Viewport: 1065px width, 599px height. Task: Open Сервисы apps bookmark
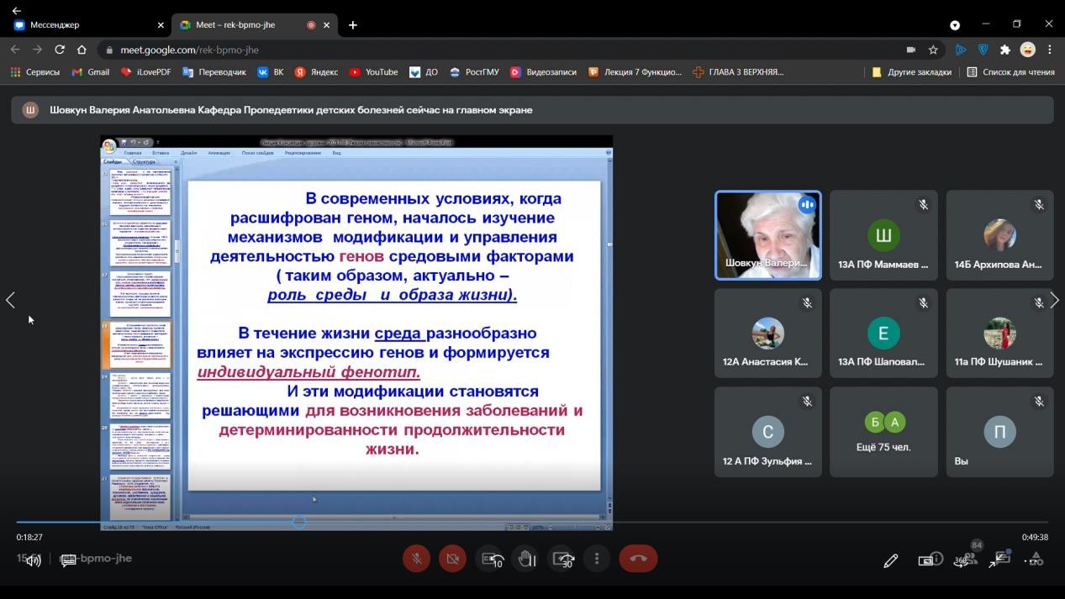pyautogui.click(x=34, y=72)
